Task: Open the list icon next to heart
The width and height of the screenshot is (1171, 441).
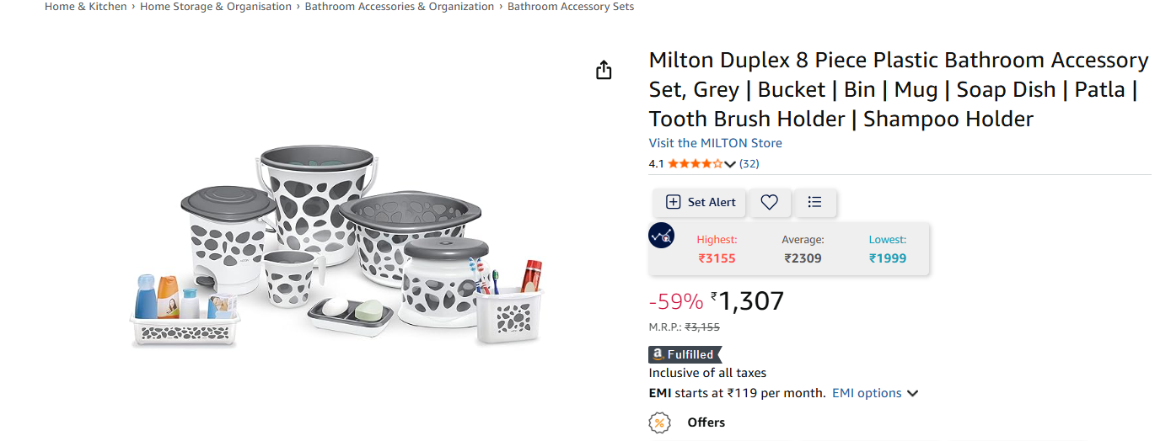Action: [814, 202]
